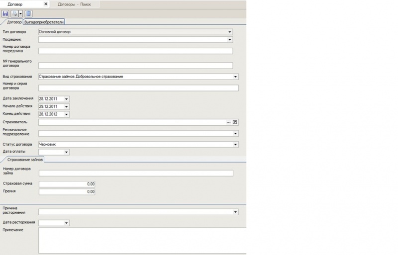This screenshot has width=398, height=255.
Task: Click the Save (floppy disk) toolbar icon
Action: (5, 13)
